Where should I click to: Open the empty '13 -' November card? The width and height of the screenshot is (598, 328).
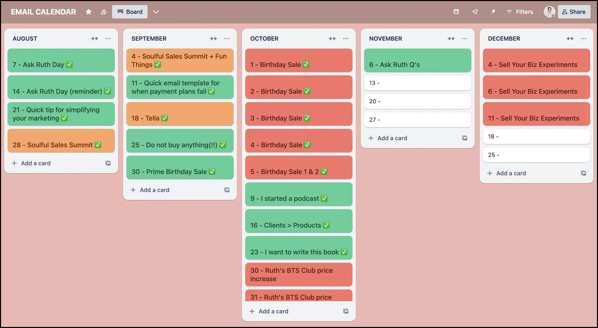click(x=417, y=83)
